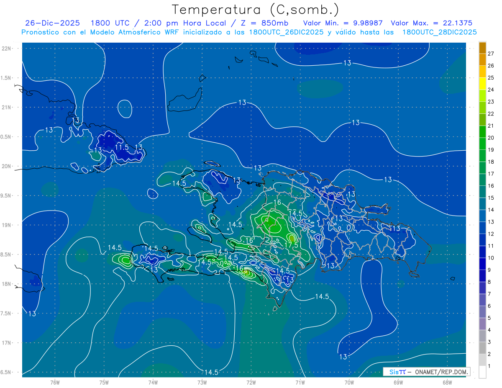
Task: Click the color scale label '26'
Action: tap(491, 66)
